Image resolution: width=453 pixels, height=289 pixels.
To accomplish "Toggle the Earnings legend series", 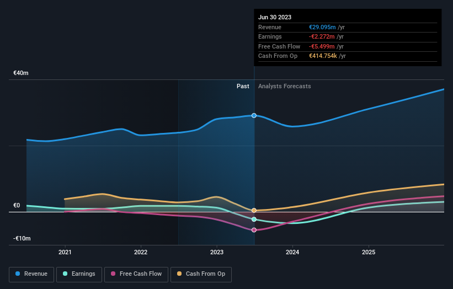I will pos(79,274).
